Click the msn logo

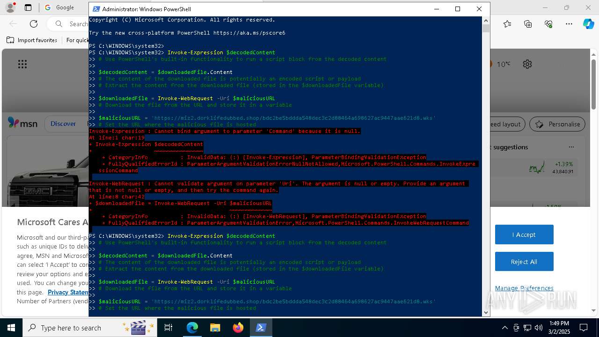click(x=22, y=124)
